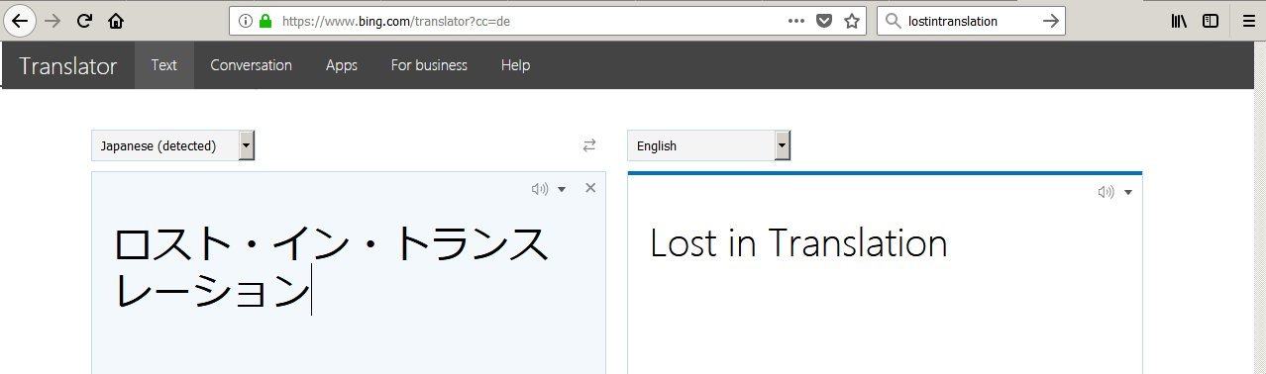Save page to Pocket
The height and width of the screenshot is (374, 1266).
823,20
